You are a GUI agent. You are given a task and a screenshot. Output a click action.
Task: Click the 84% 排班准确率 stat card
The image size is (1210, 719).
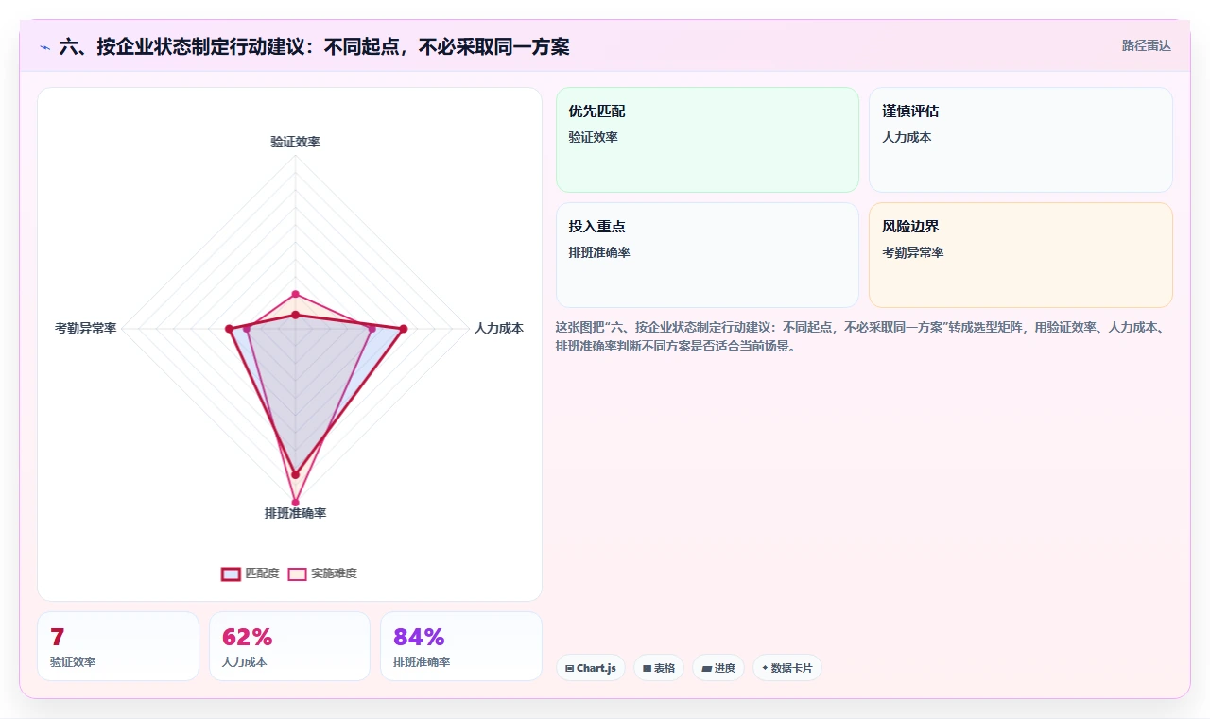coord(461,646)
